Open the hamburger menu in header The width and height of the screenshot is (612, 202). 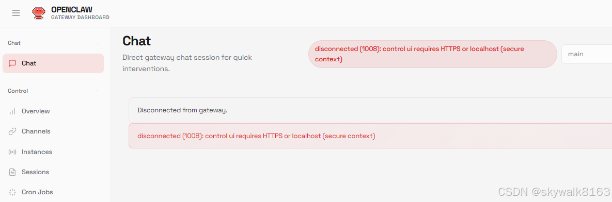point(16,13)
